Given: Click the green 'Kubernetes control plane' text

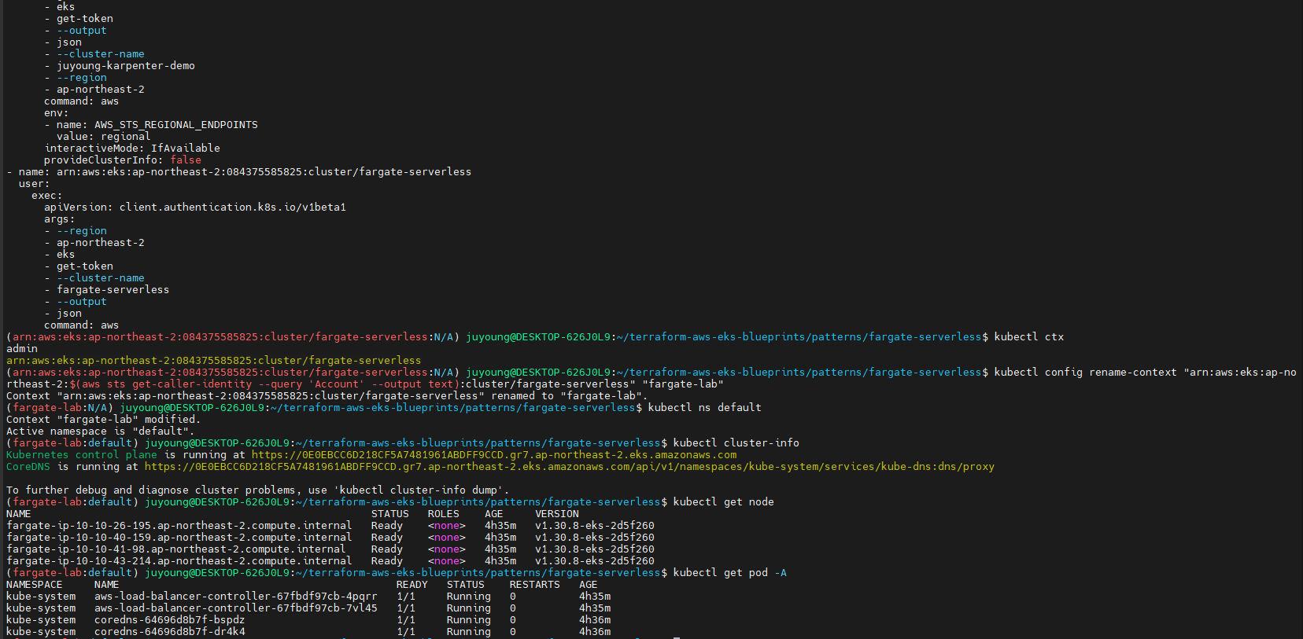Looking at the screenshot, I should click(x=82, y=455).
